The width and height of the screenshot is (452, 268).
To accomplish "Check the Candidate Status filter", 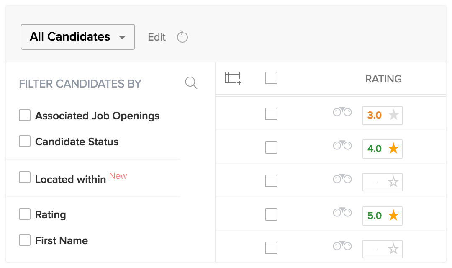I will [25, 141].
